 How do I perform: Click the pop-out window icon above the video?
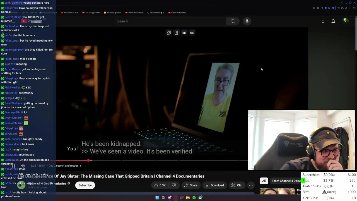(169, 33)
